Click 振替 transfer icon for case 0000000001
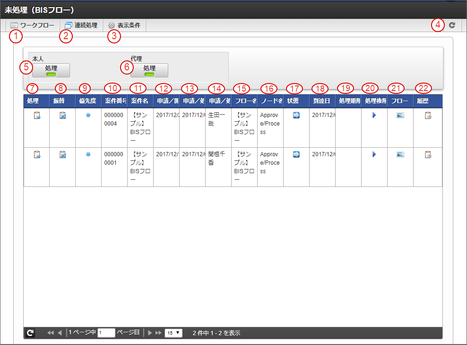This screenshot has width=467, height=345. (62, 155)
